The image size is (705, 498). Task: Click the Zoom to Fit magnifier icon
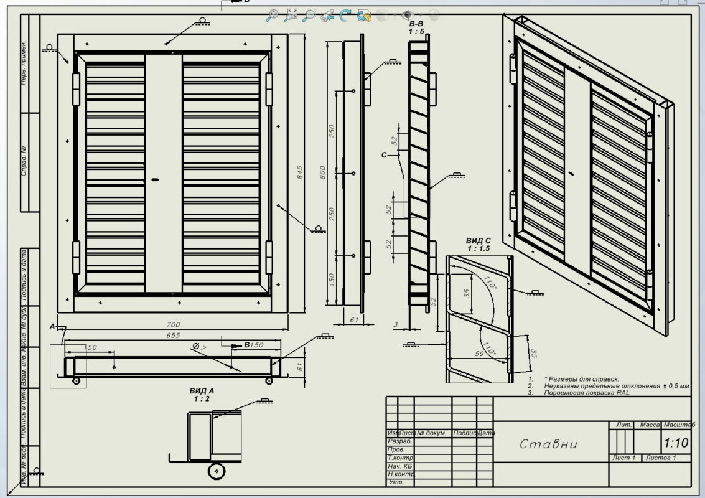click(x=273, y=16)
